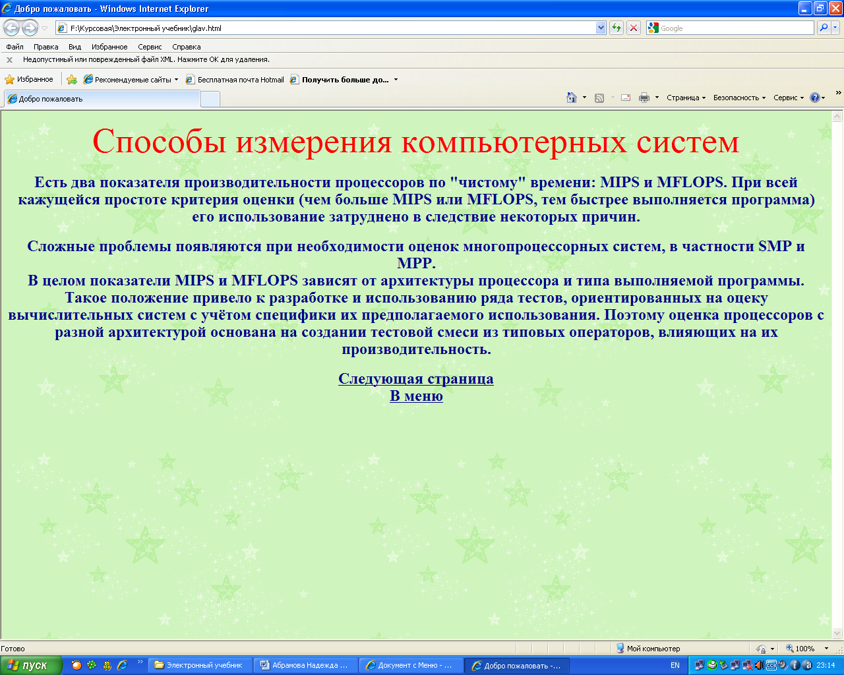
Task: Switch to Документ с Меню taskbar button
Action: pyautogui.click(x=411, y=665)
